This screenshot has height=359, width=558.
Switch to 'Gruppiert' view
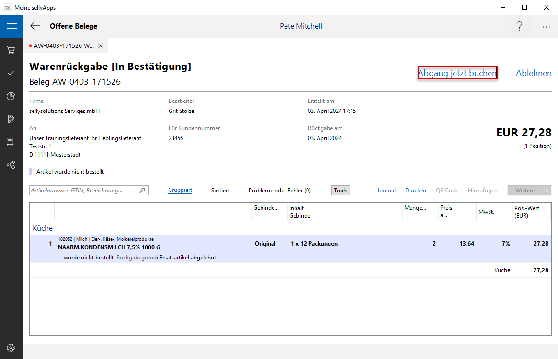(x=180, y=191)
